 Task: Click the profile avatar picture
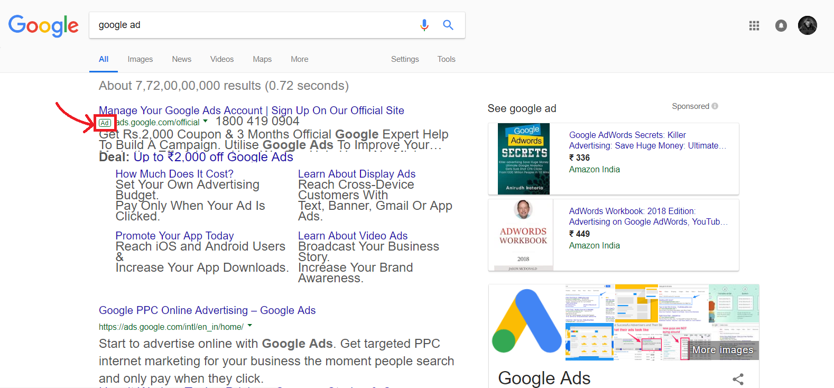coord(807,25)
